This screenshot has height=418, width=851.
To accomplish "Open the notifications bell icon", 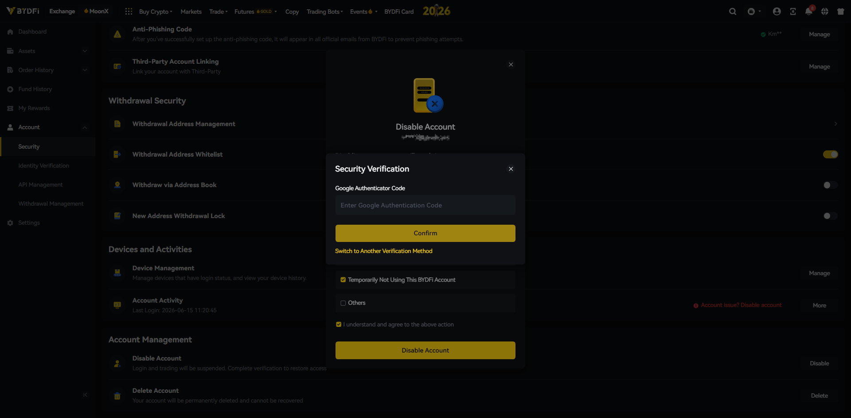I will 809,12.
